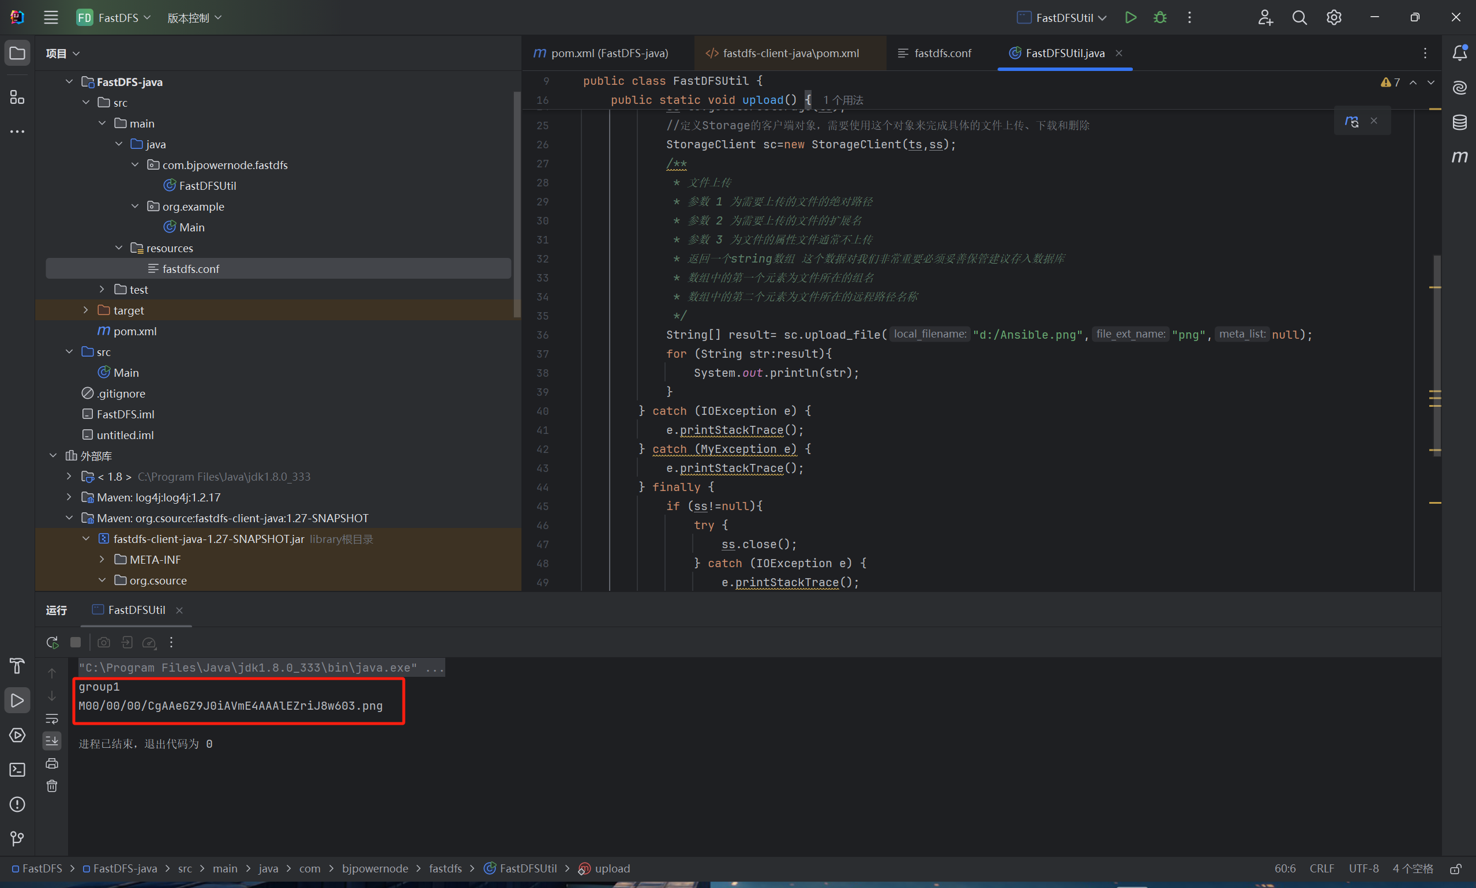1476x888 pixels.
Task: Open the FastDFSUtil run configuration dropdown
Action: click(1062, 17)
